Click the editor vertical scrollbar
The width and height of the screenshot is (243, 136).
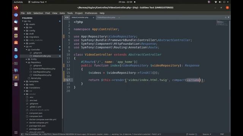(x=229, y=55)
